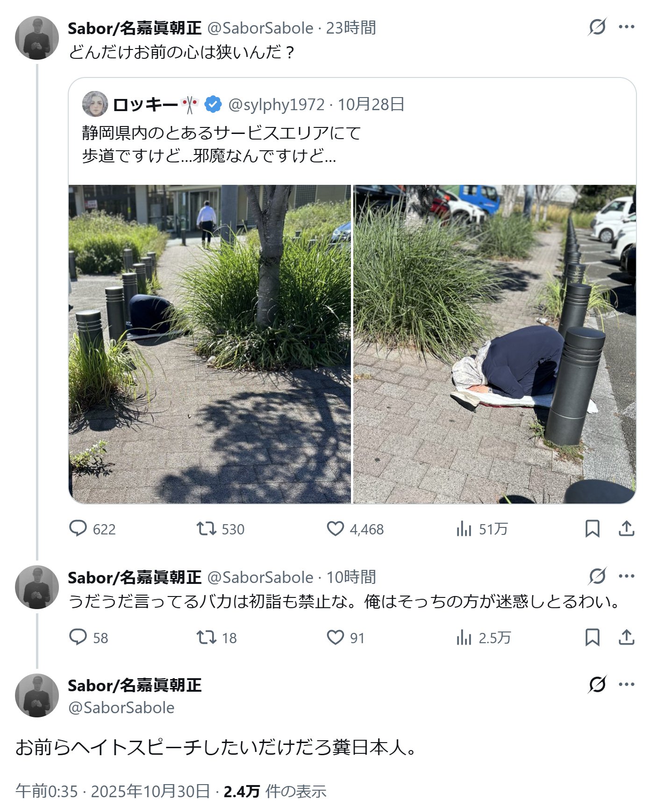Open more options on the bottom main tweet
The height and width of the screenshot is (807, 650).
[626, 685]
